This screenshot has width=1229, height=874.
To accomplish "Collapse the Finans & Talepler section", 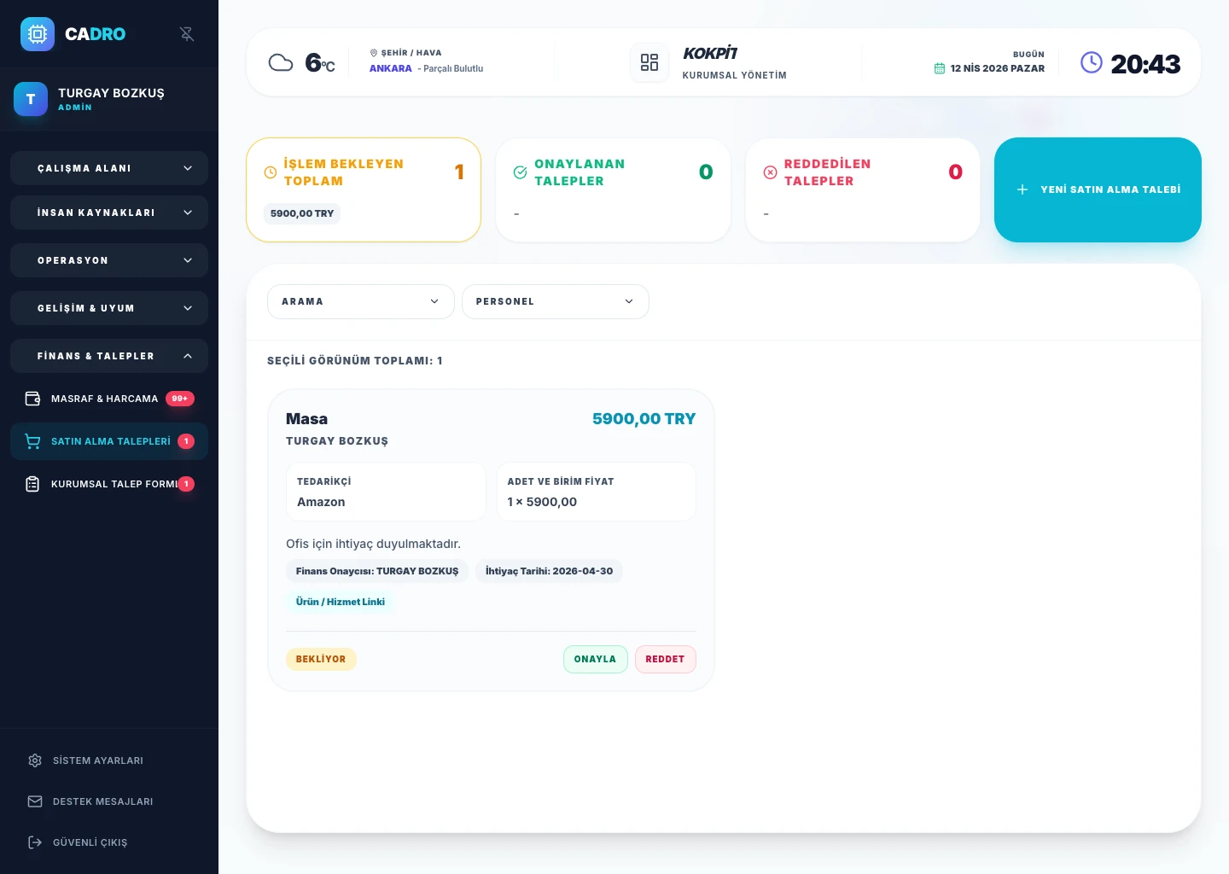I will [109, 356].
